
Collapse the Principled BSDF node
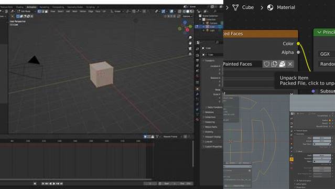319,32
